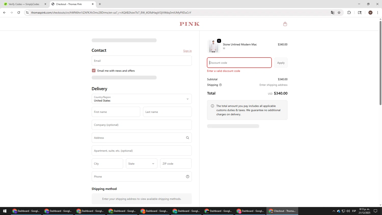This screenshot has width=382, height=215.
Task: Expand the Country/Region dropdown
Action: pyautogui.click(x=142, y=99)
